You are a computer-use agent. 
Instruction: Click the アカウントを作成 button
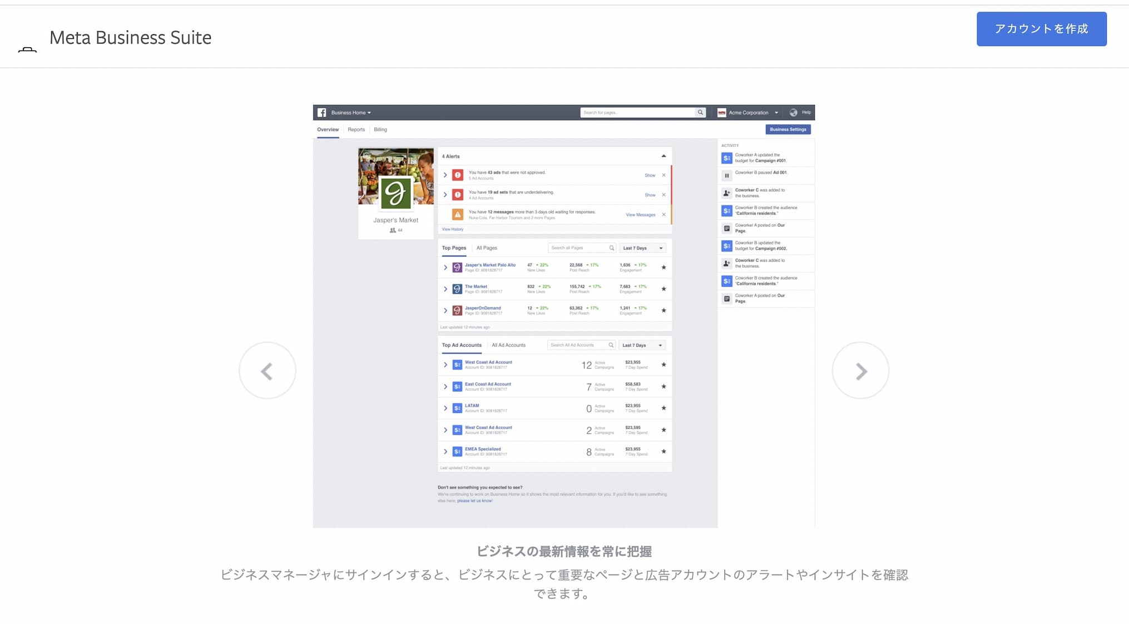coord(1041,28)
